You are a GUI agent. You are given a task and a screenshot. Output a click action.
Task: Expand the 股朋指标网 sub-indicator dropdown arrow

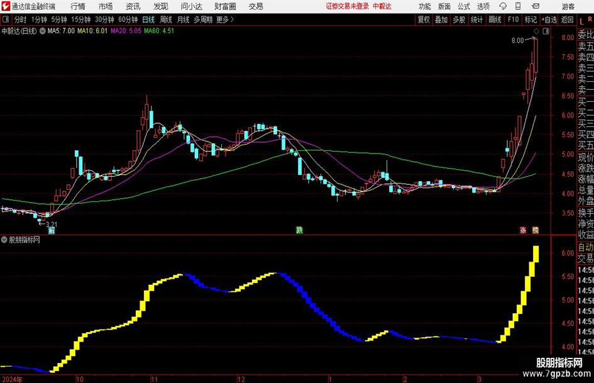4,240
